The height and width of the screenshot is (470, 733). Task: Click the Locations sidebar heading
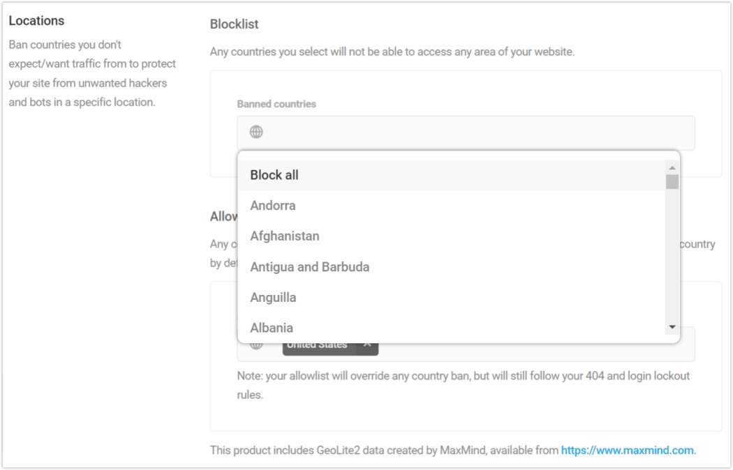click(x=36, y=20)
